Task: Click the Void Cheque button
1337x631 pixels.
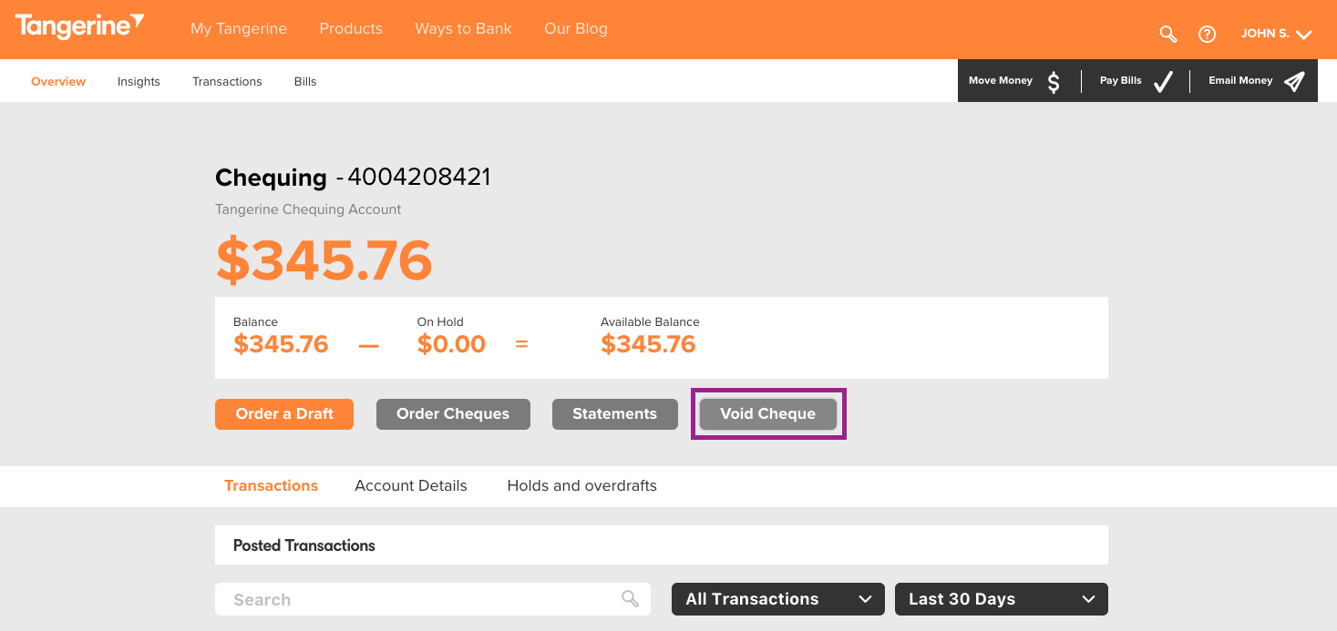Action: tap(768, 413)
